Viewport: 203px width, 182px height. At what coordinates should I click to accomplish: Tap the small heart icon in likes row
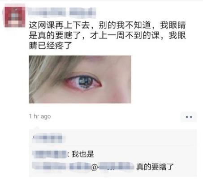tap(34, 136)
